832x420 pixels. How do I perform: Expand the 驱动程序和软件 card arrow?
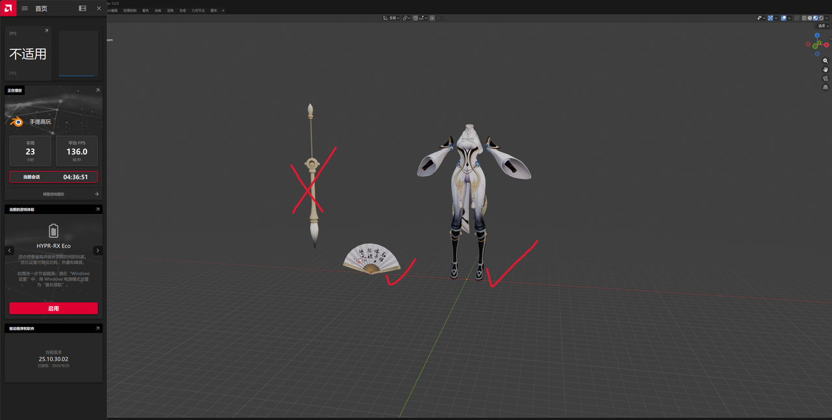coord(97,328)
